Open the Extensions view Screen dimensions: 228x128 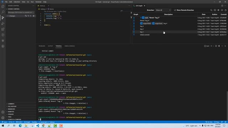pyautogui.click(x=3, y=29)
